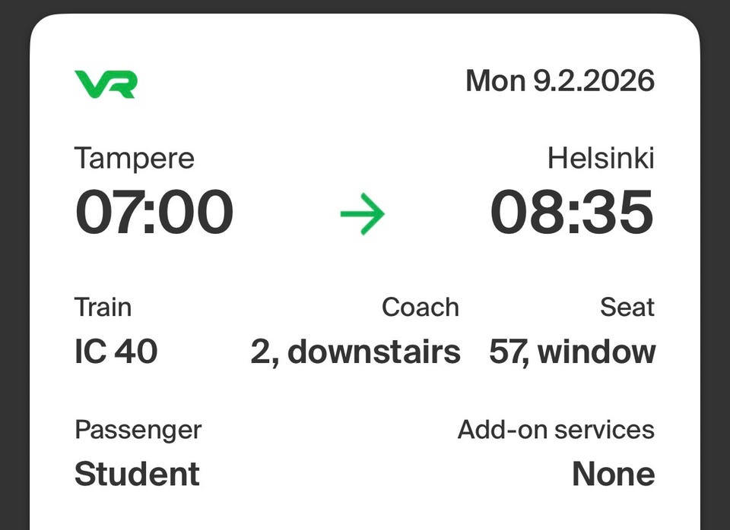
Task: Click the None add-on services value
Action: 613,474
